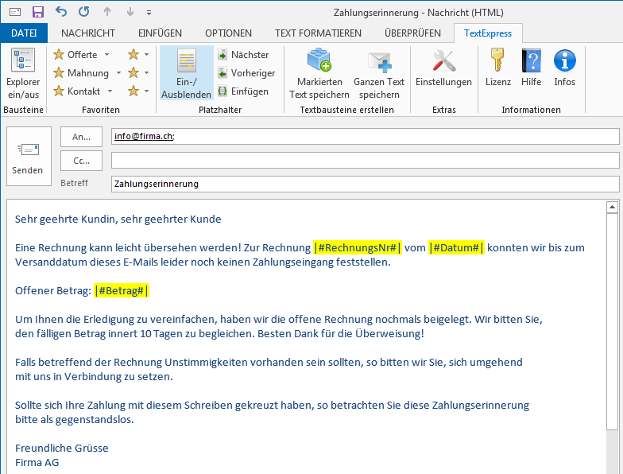Go to Vorheriger placeholder
Viewport: 623px width, 474px height.
(x=246, y=73)
